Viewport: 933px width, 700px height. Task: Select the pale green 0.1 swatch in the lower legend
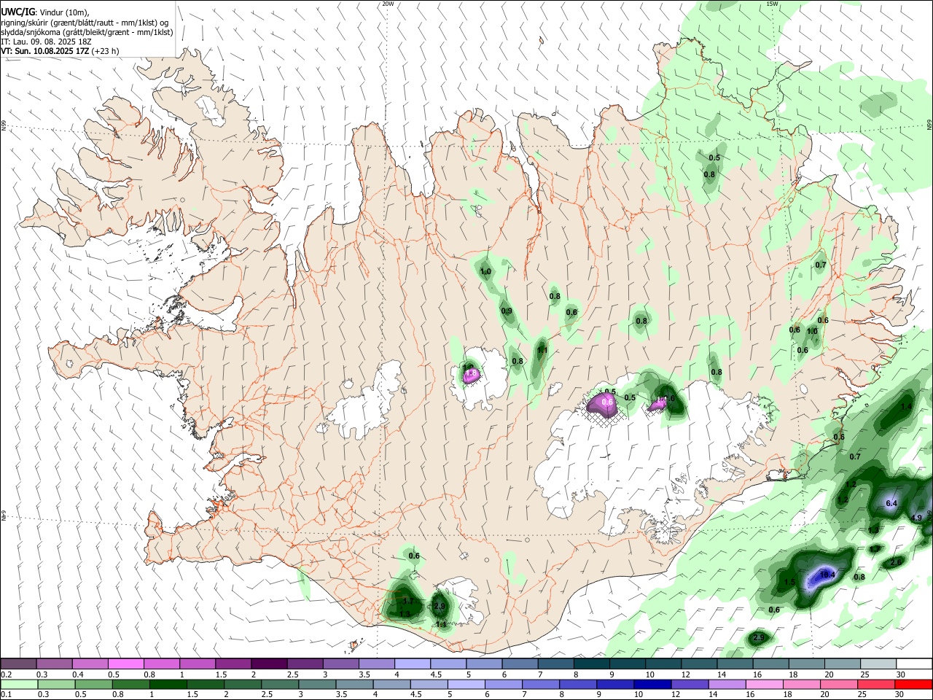pyautogui.click(x=18, y=684)
